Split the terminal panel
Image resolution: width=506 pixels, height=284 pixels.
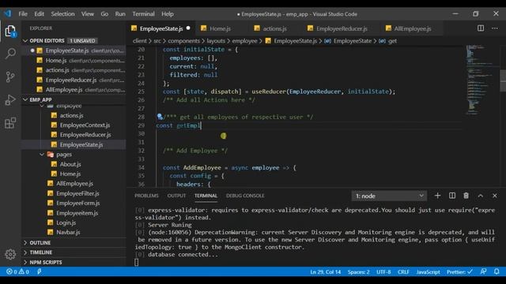pos(452,196)
